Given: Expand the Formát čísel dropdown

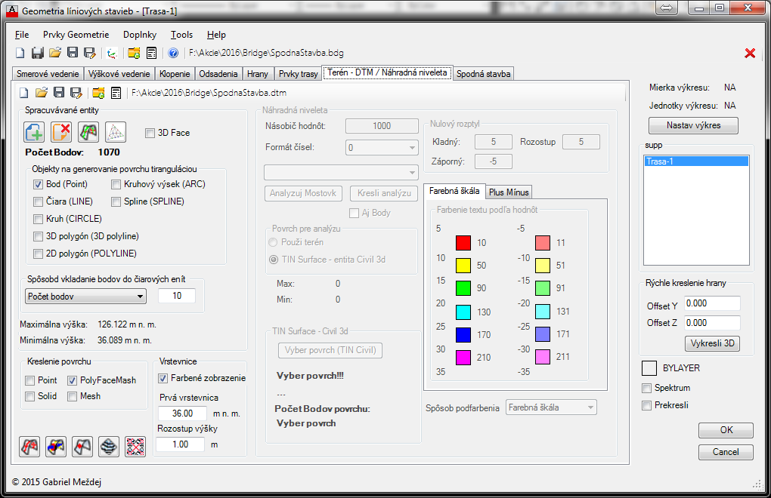Looking at the screenshot, I should pyautogui.click(x=381, y=148).
